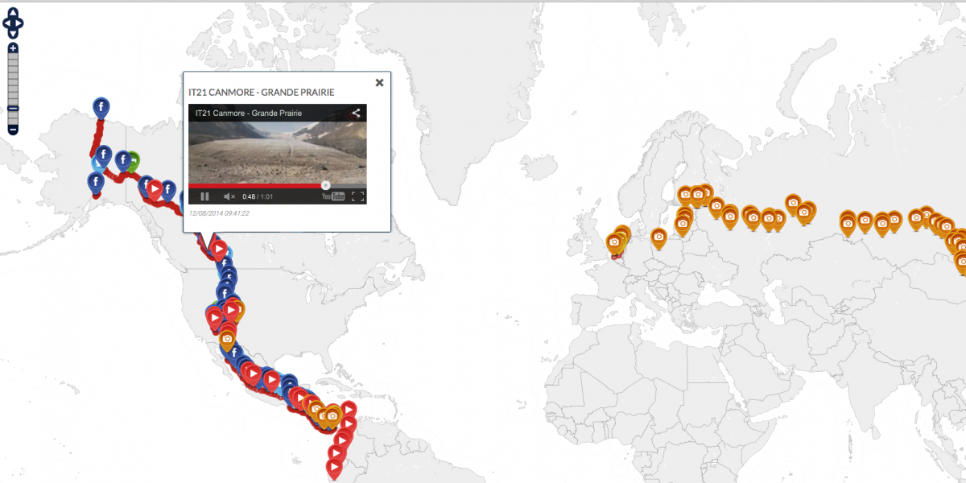Open the southernmost red video marker
This screenshot has width=966, height=483.
click(x=335, y=466)
